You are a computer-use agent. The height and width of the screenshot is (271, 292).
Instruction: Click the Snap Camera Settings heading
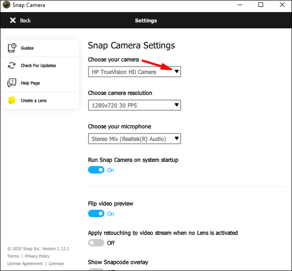(x=131, y=46)
